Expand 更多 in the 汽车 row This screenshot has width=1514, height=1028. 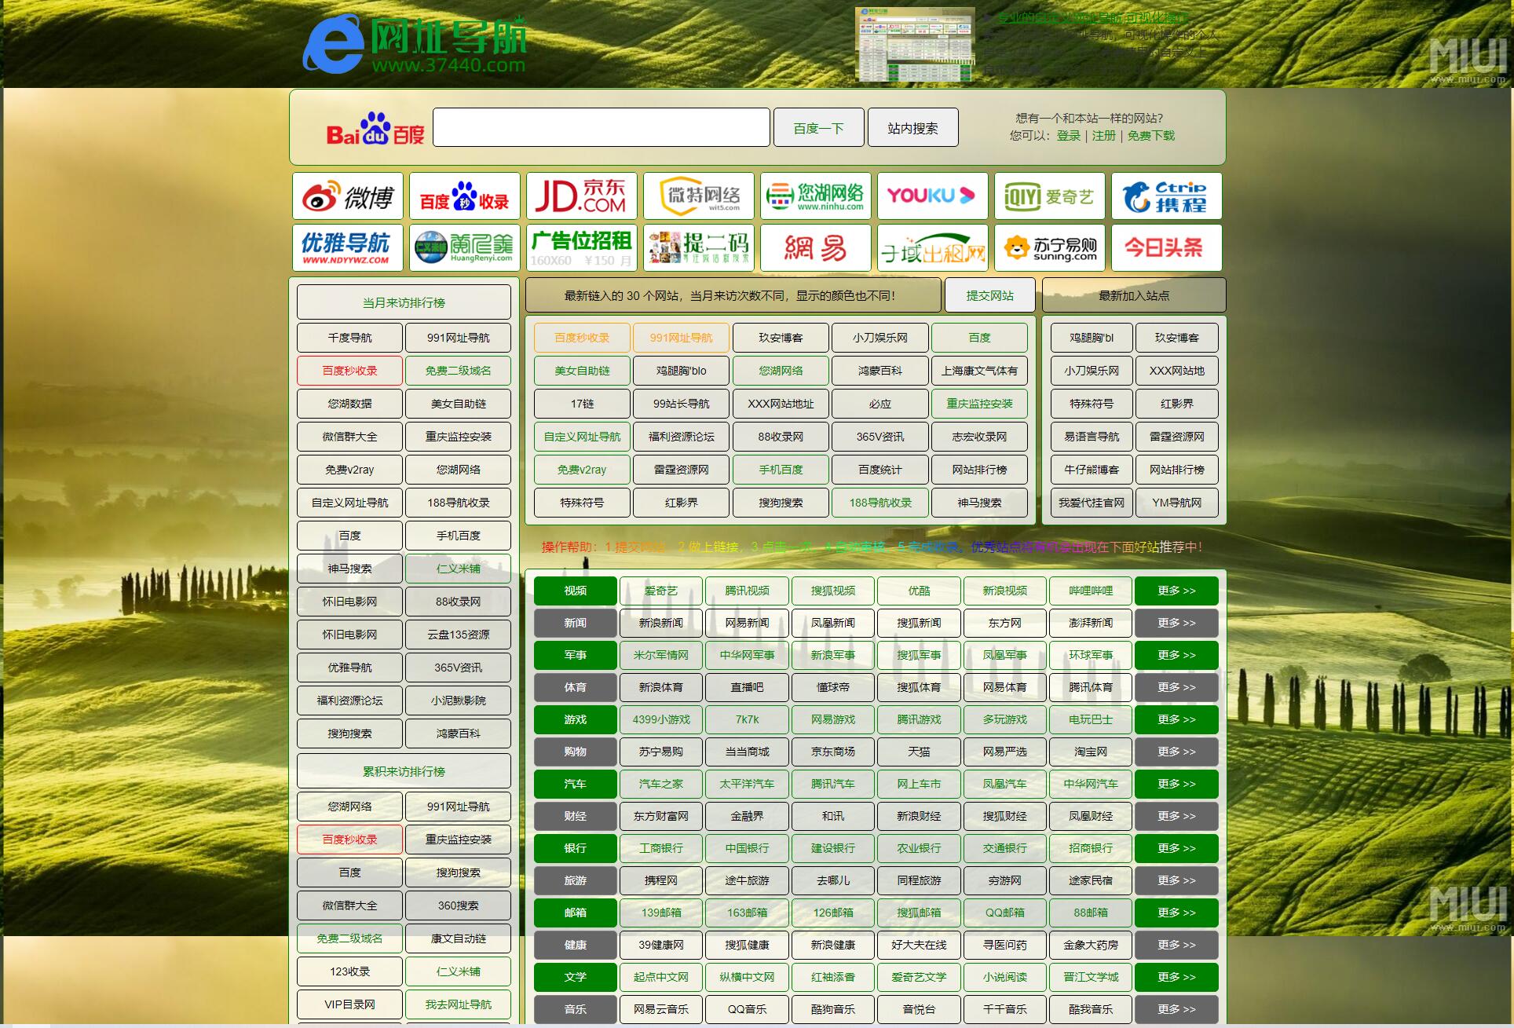point(1176,784)
